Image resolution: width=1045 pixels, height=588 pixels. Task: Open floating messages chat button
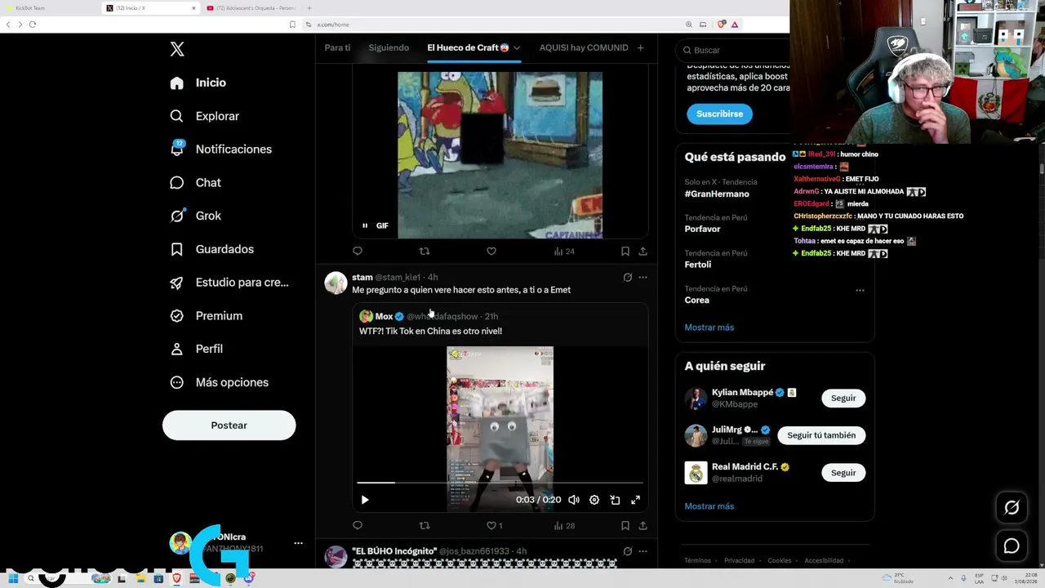click(x=1012, y=546)
